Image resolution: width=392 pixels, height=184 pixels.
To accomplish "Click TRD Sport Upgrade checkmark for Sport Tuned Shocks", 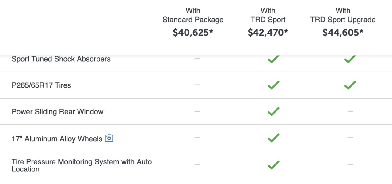I will click(x=350, y=59).
